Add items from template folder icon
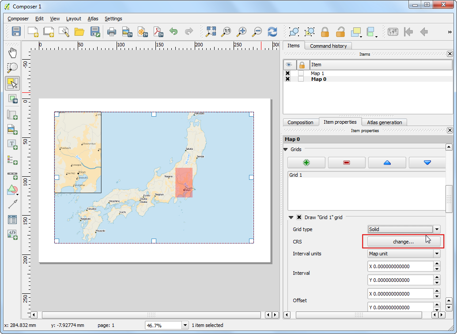 pyautogui.click(x=79, y=31)
